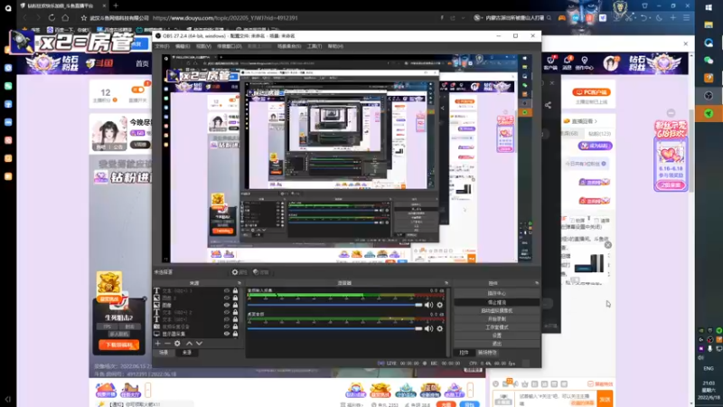Open the 客户端 icon in the Douyu header
This screenshot has height=407, width=723.
[x=550, y=62]
